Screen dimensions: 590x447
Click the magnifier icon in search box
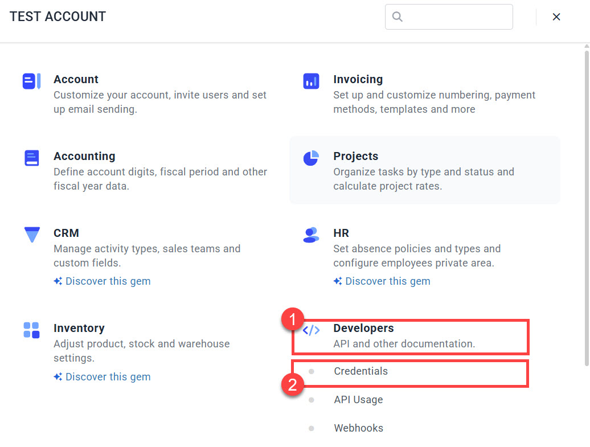click(398, 17)
